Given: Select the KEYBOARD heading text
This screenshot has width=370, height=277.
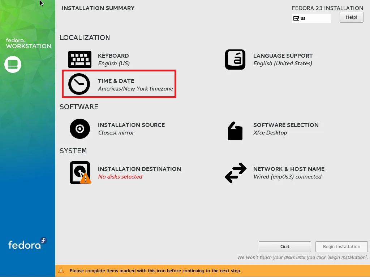Looking at the screenshot, I should pos(113,56).
